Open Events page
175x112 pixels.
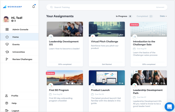pyautogui.click(x=19, y=44)
